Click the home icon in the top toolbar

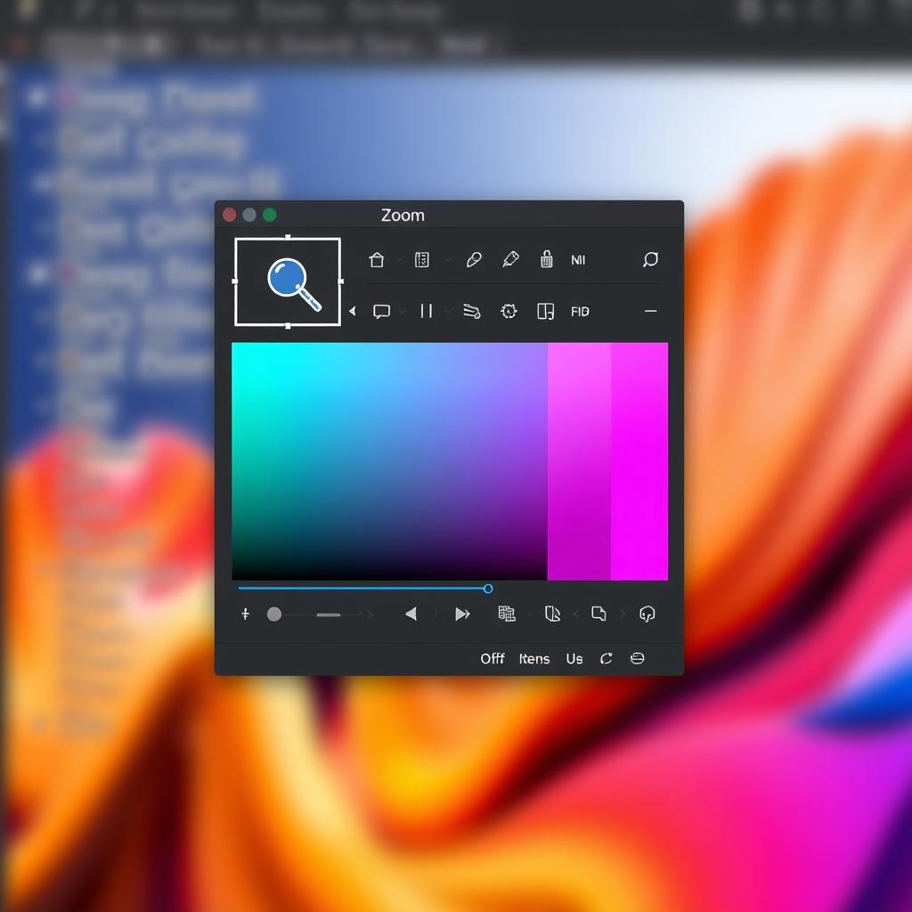377,259
